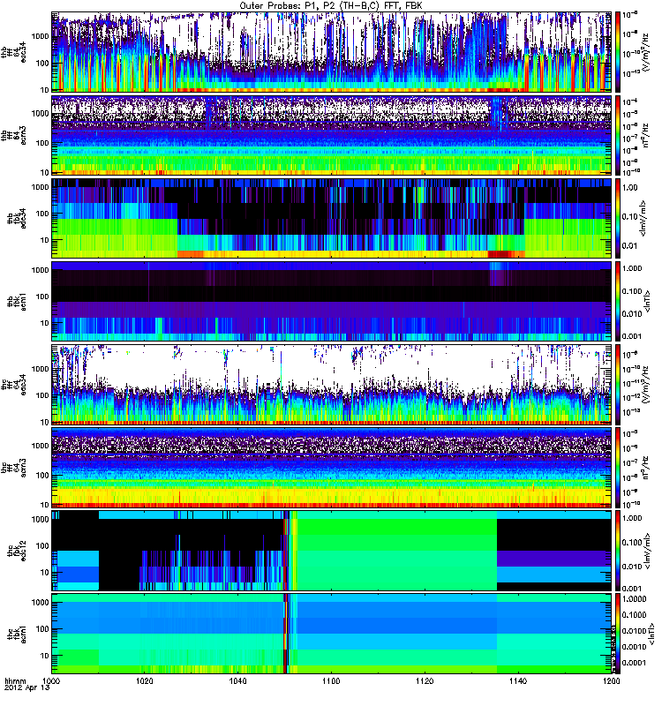Click inside the thb fbk edc34 filter-bank panel

(x=332, y=218)
